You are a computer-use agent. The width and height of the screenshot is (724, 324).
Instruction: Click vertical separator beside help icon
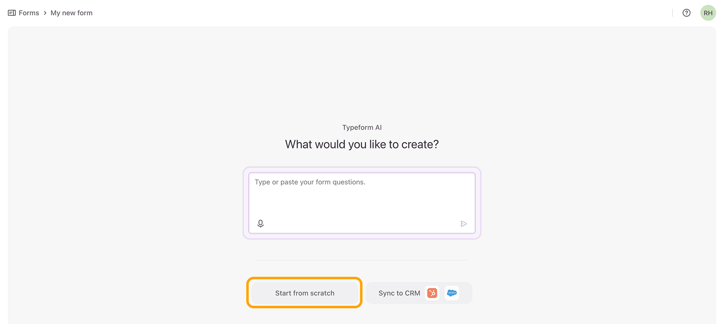click(x=673, y=13)
